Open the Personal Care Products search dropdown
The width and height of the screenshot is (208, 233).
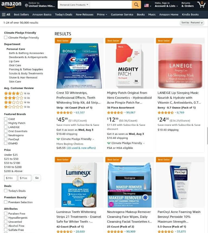74,5
